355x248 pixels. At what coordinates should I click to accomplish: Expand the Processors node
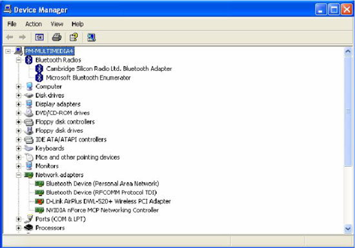click(x=19, y=228)
